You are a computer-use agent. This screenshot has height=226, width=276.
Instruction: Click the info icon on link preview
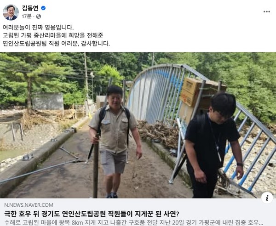point(267,198)
